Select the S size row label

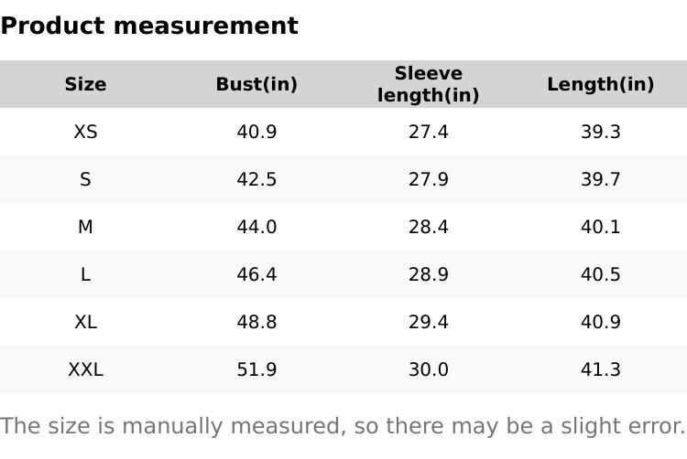85,179
